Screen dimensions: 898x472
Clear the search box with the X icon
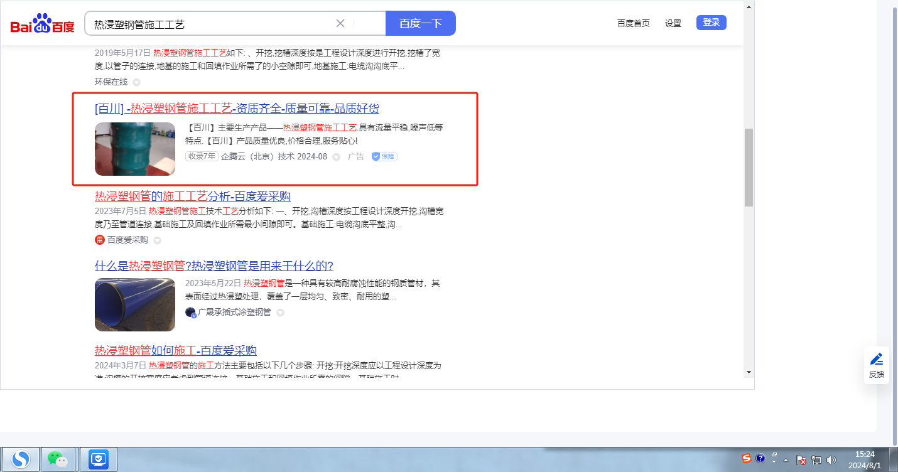tap(340, 23)
